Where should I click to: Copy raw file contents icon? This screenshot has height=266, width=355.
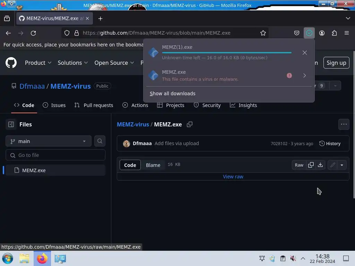coord(311,165)
